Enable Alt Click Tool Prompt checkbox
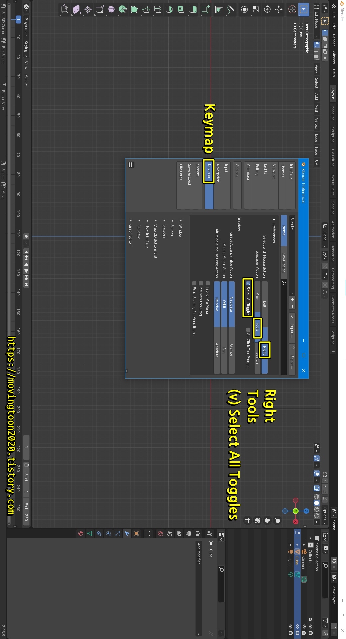 coord(248,330)
